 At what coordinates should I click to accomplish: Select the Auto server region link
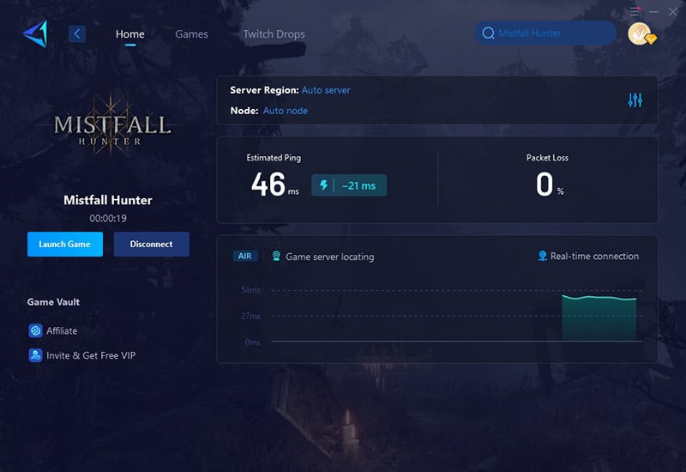[x=326, y=90]
